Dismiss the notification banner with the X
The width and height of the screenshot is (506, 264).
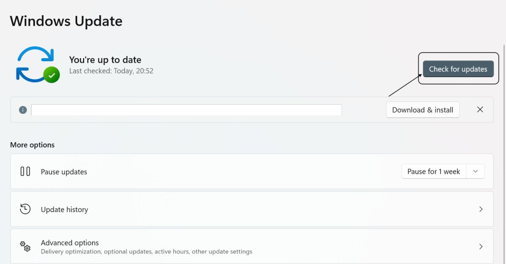pos(480,110)
